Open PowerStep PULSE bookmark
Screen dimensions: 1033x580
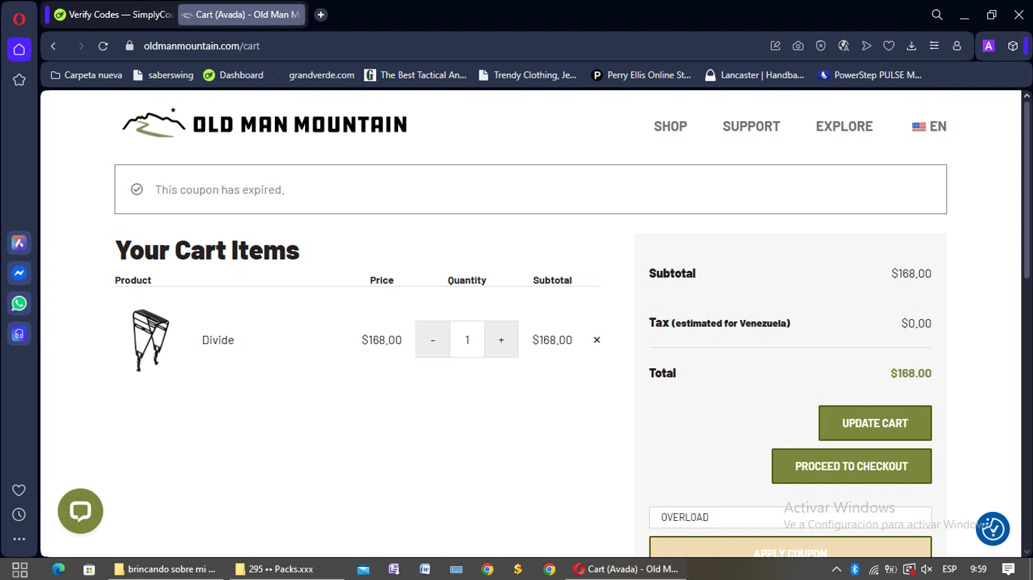[x=870, y=75]
